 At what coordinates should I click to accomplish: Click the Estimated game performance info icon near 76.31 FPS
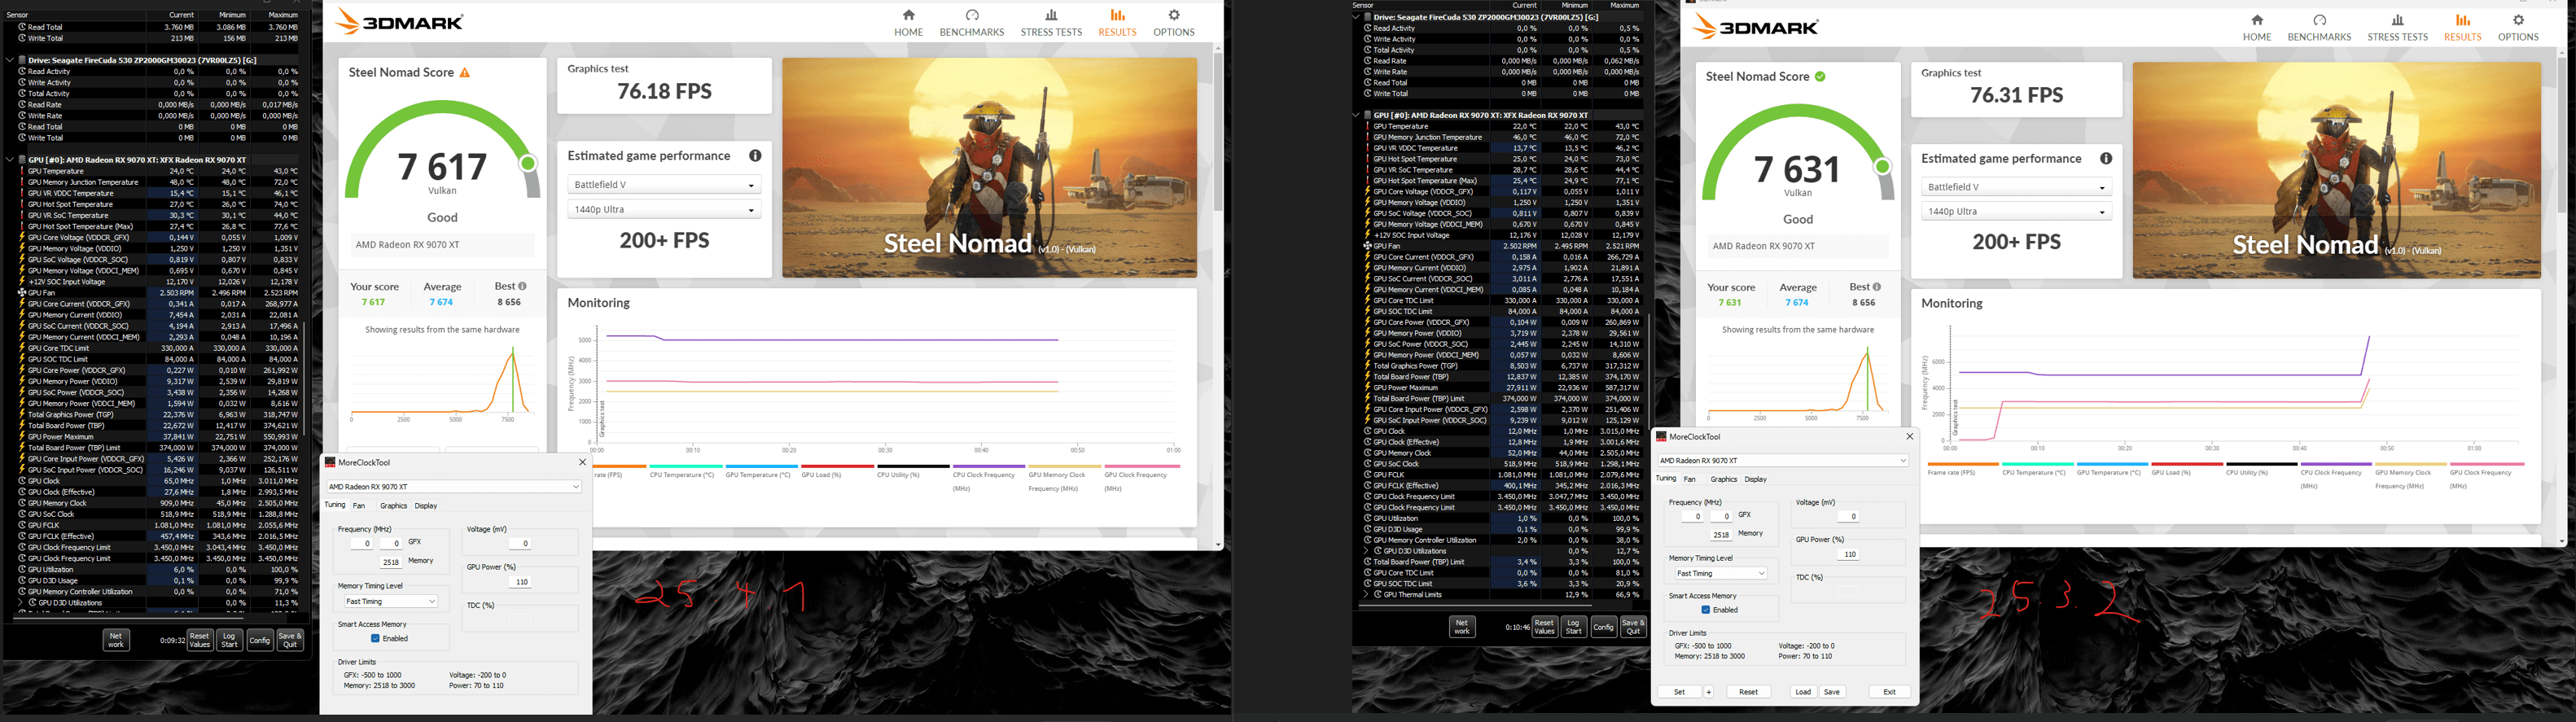pos(2106,158)
